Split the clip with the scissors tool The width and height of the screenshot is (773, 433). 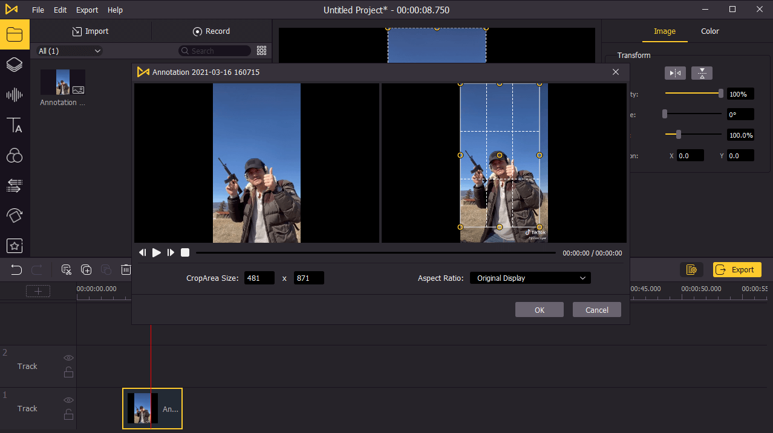[x=66, y=270]
